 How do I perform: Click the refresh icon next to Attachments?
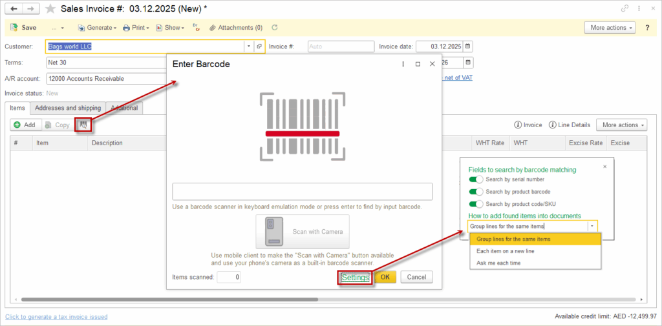pyautogui.click(x=275, y=28)
